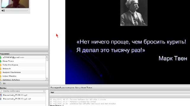The height and width of the screenshot is (106, 190).
Task: Click yellow status icon beside Yulia Vorobyova
Action: coord(1,65)
